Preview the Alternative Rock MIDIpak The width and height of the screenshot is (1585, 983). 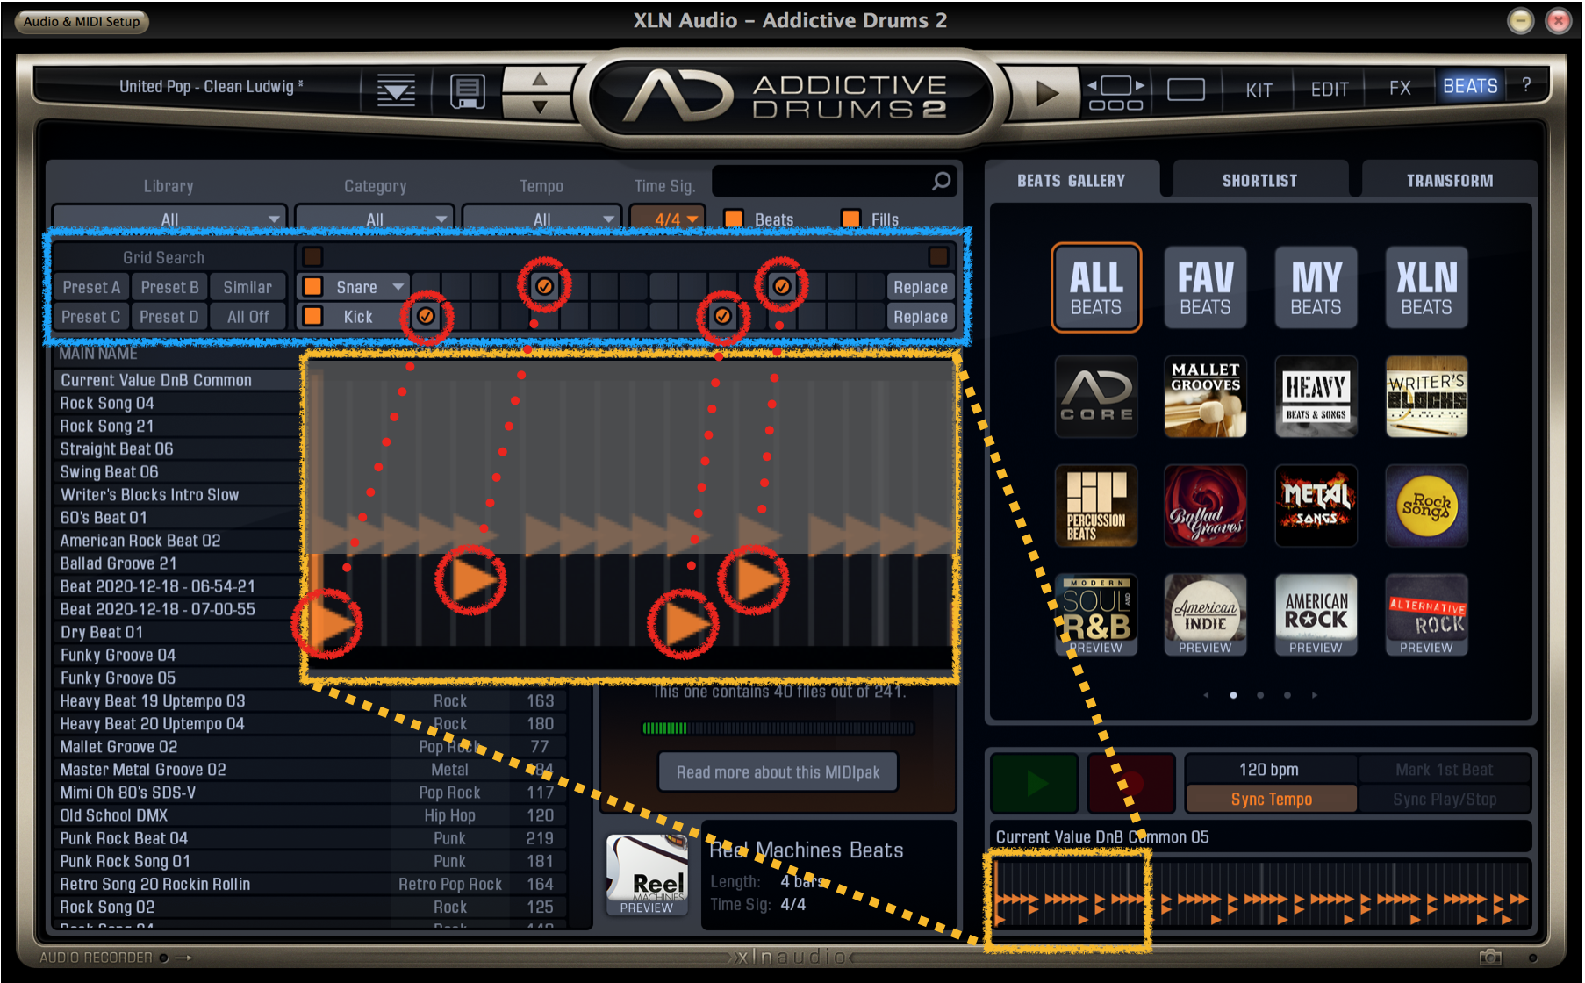pyautogui.click(x=1427, y=615)
